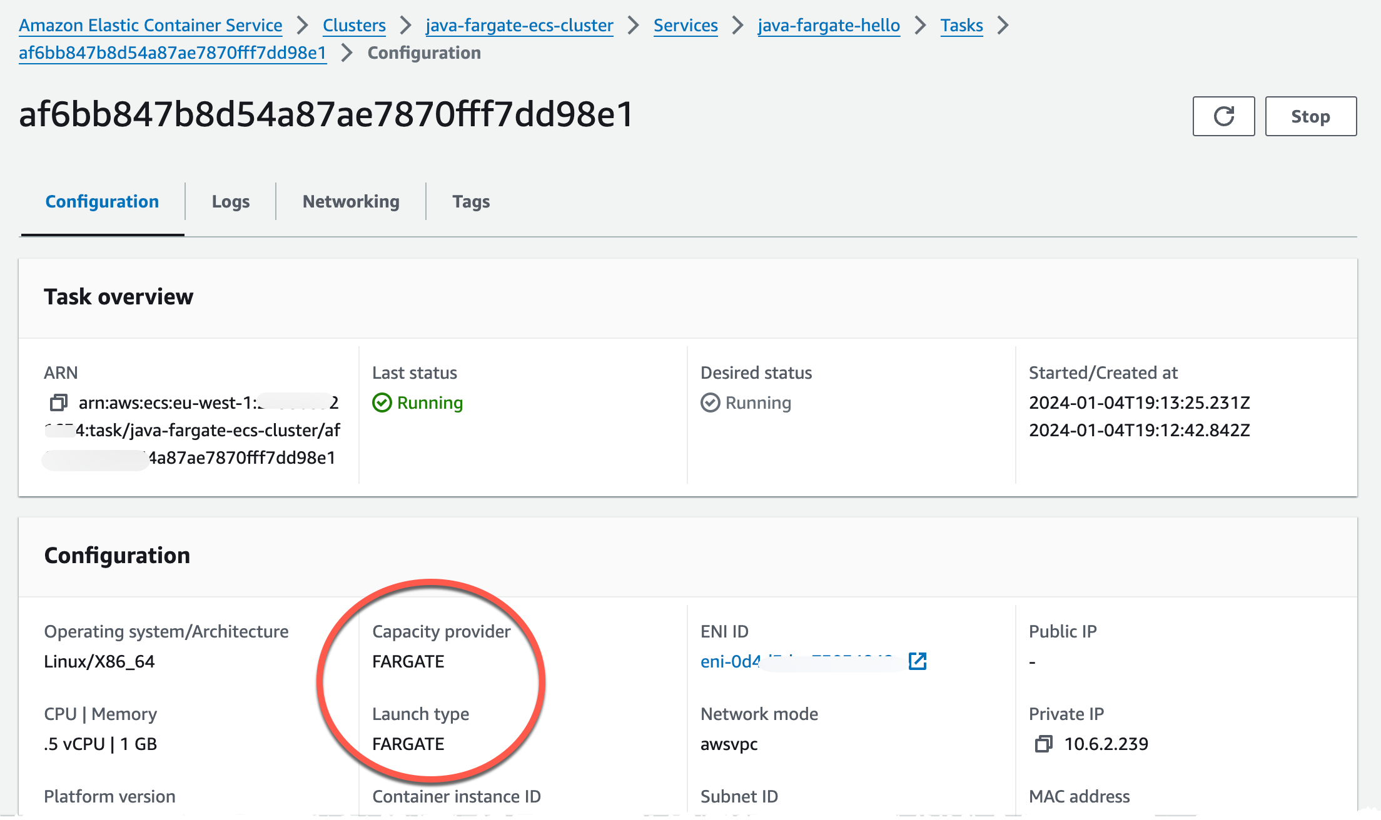Navigate to the Clusters breadcrumb link

coord(354,25)
